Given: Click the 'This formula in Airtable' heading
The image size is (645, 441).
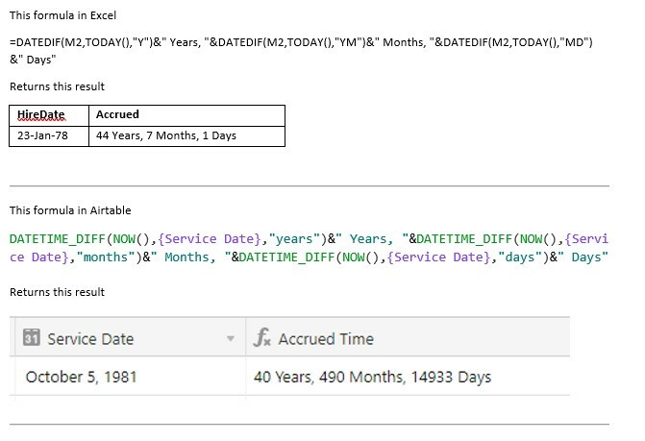Looking at the screenshot, I should pyautogui.click(x=70, y=210).
